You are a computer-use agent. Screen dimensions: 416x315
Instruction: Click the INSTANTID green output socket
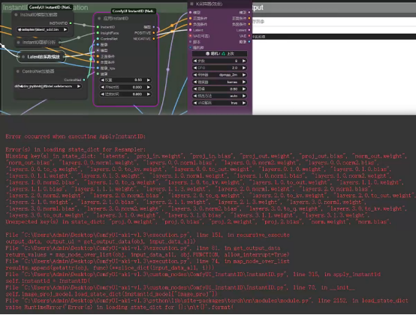[x=71, y=23]
